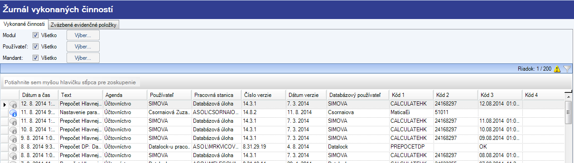Sort by the Kód 4 column header
The image size is (574, 163).
point(544,95)
